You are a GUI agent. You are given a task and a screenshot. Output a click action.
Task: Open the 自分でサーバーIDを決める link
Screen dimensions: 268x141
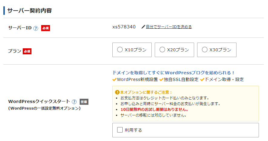tap(169, 27)
